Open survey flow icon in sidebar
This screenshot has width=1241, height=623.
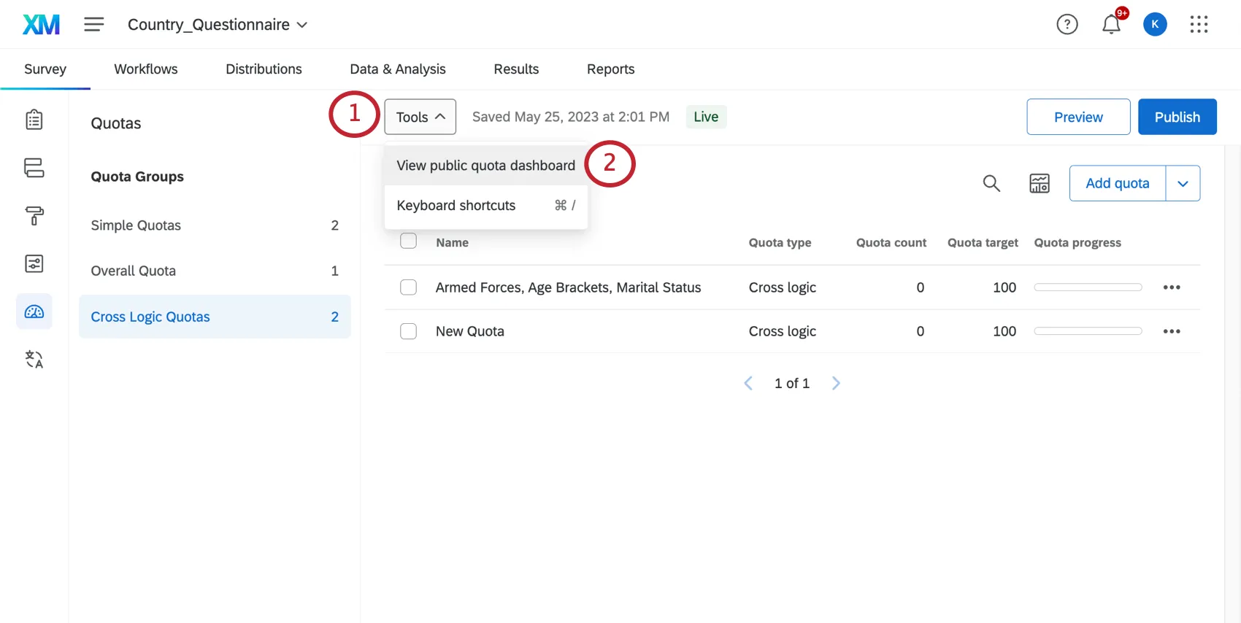[x=34, y=168]
